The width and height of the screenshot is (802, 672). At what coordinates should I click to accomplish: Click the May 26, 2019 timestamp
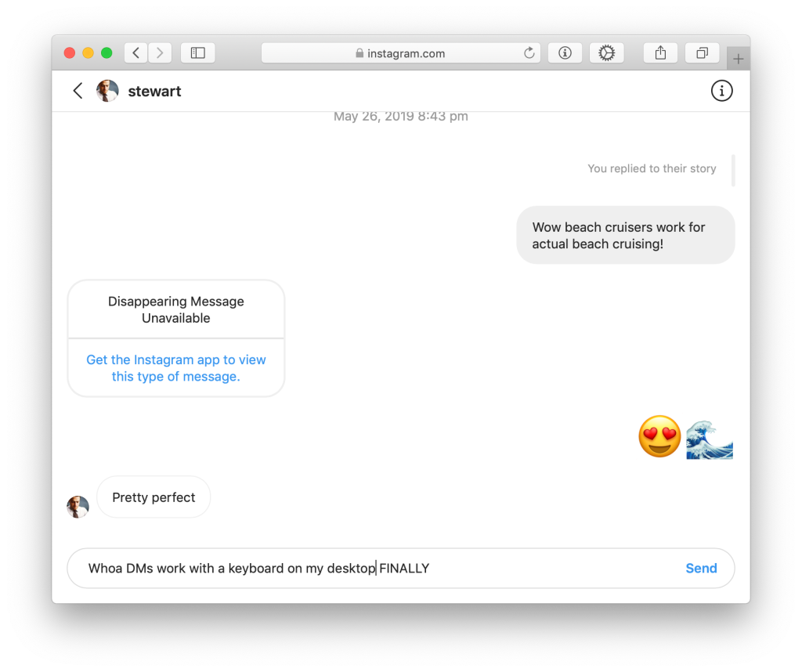point(400,117)
